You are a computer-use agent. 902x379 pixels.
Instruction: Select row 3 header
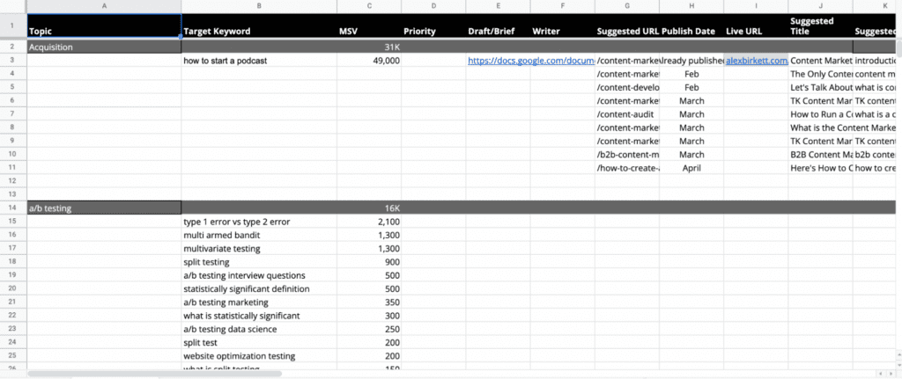[x=13, y=61]
